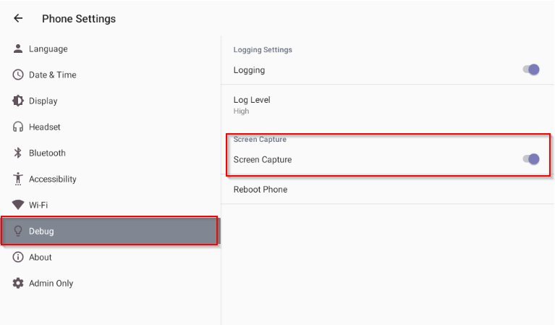Viewport: 555px width, 325px height.
Task: Open the Log Level setting
Action: (388, 105)
